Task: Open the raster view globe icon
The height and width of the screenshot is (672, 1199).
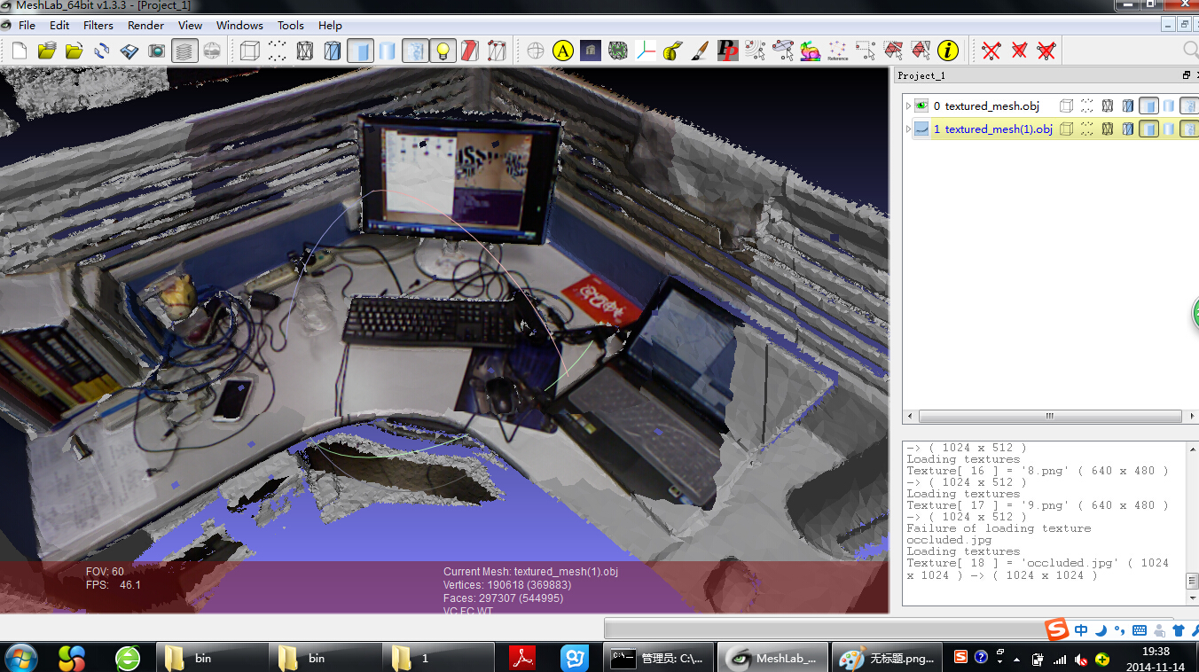Action: click(x=212, y=51)
